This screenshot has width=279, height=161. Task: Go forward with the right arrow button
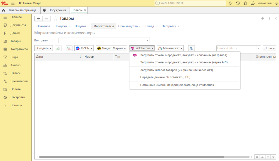click(46, 19)
